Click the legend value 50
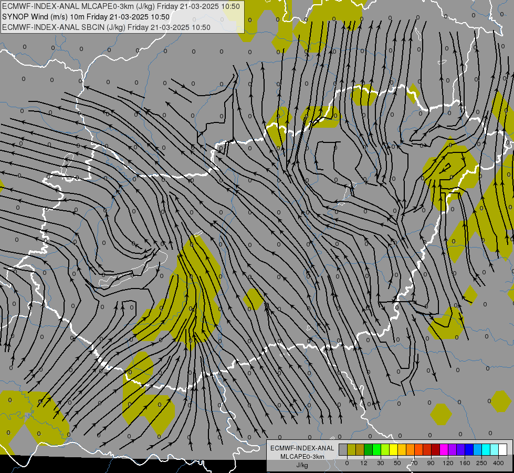Screen dimensions: 514x473 coord(397,463)
